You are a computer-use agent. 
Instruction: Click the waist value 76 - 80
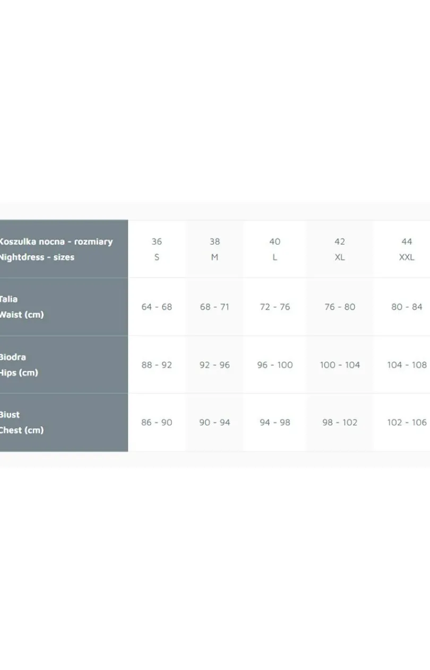coord(340,307)
